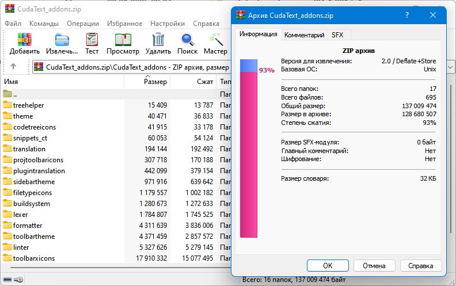Click total size value 137 009 474 in dialog
This screenshot has height=286, width=456.
(419, 106)
